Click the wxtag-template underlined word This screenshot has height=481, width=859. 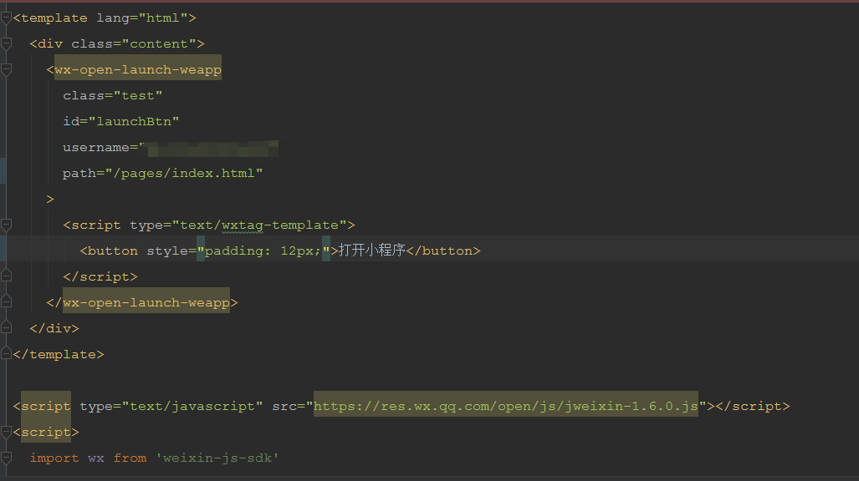tap(280, 225)
